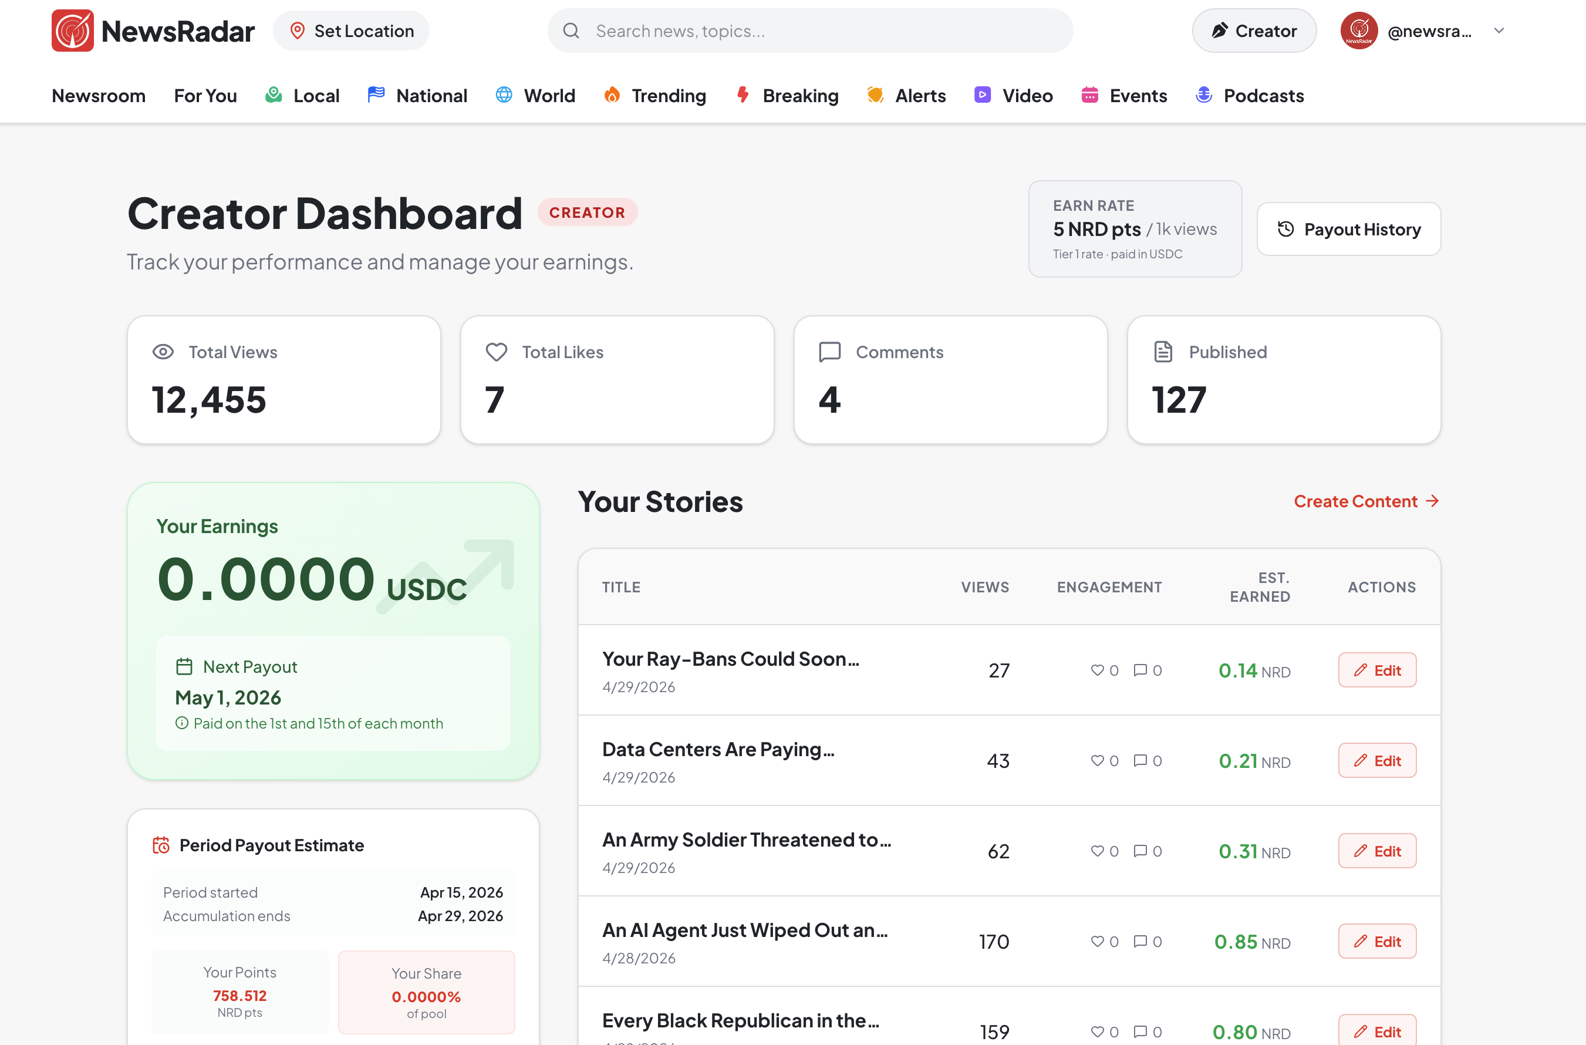This screenshot has height=1045, width=1586.
Task: Go to the Newsroom tab
Action: [x=99, y=95]
